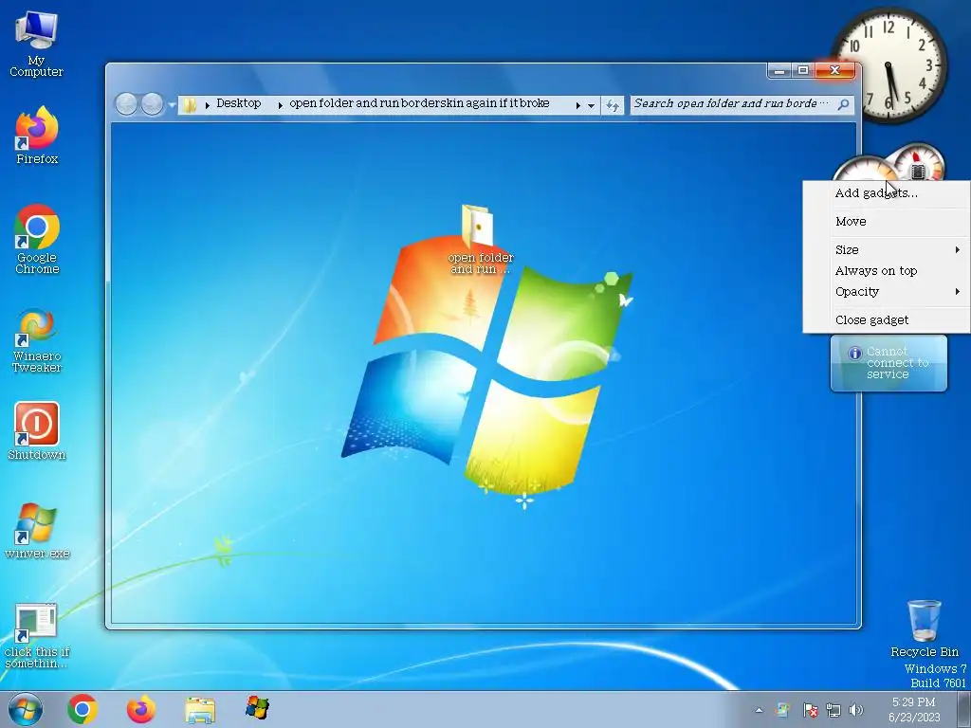
Task: Open the My Computer desktop icon
Action: 36,44
